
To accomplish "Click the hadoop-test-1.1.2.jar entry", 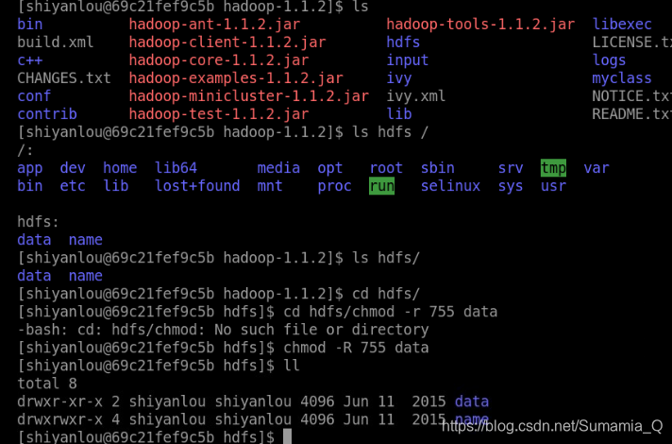I will pyautogui.click(x=219, y=114).
